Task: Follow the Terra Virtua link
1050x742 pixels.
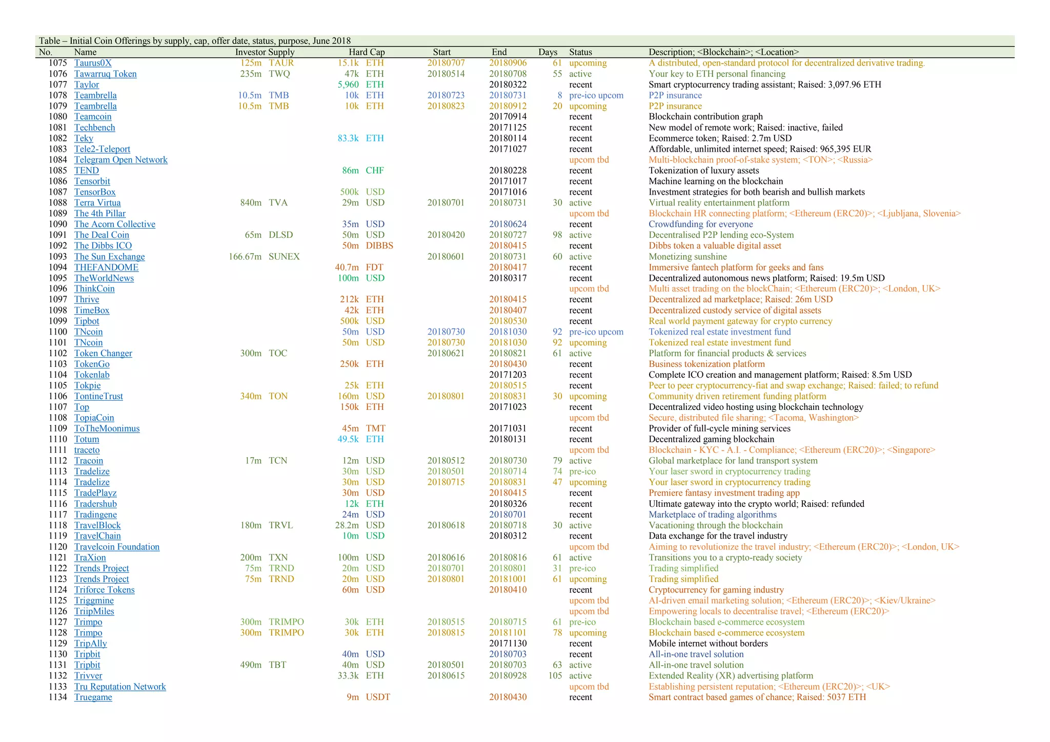Action: point(97,203)
